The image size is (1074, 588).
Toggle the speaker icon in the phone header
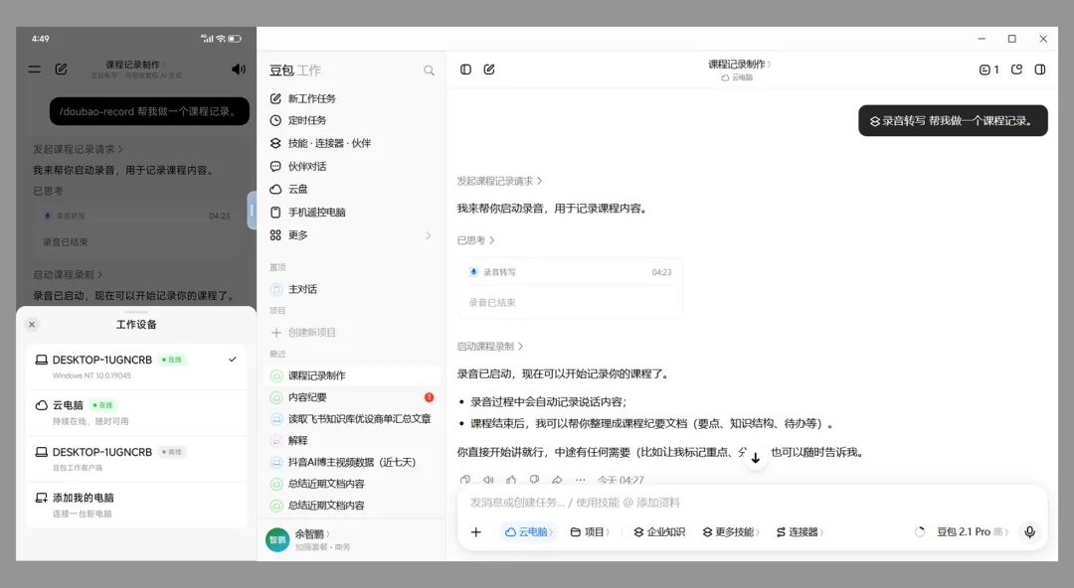click(238, 70)
